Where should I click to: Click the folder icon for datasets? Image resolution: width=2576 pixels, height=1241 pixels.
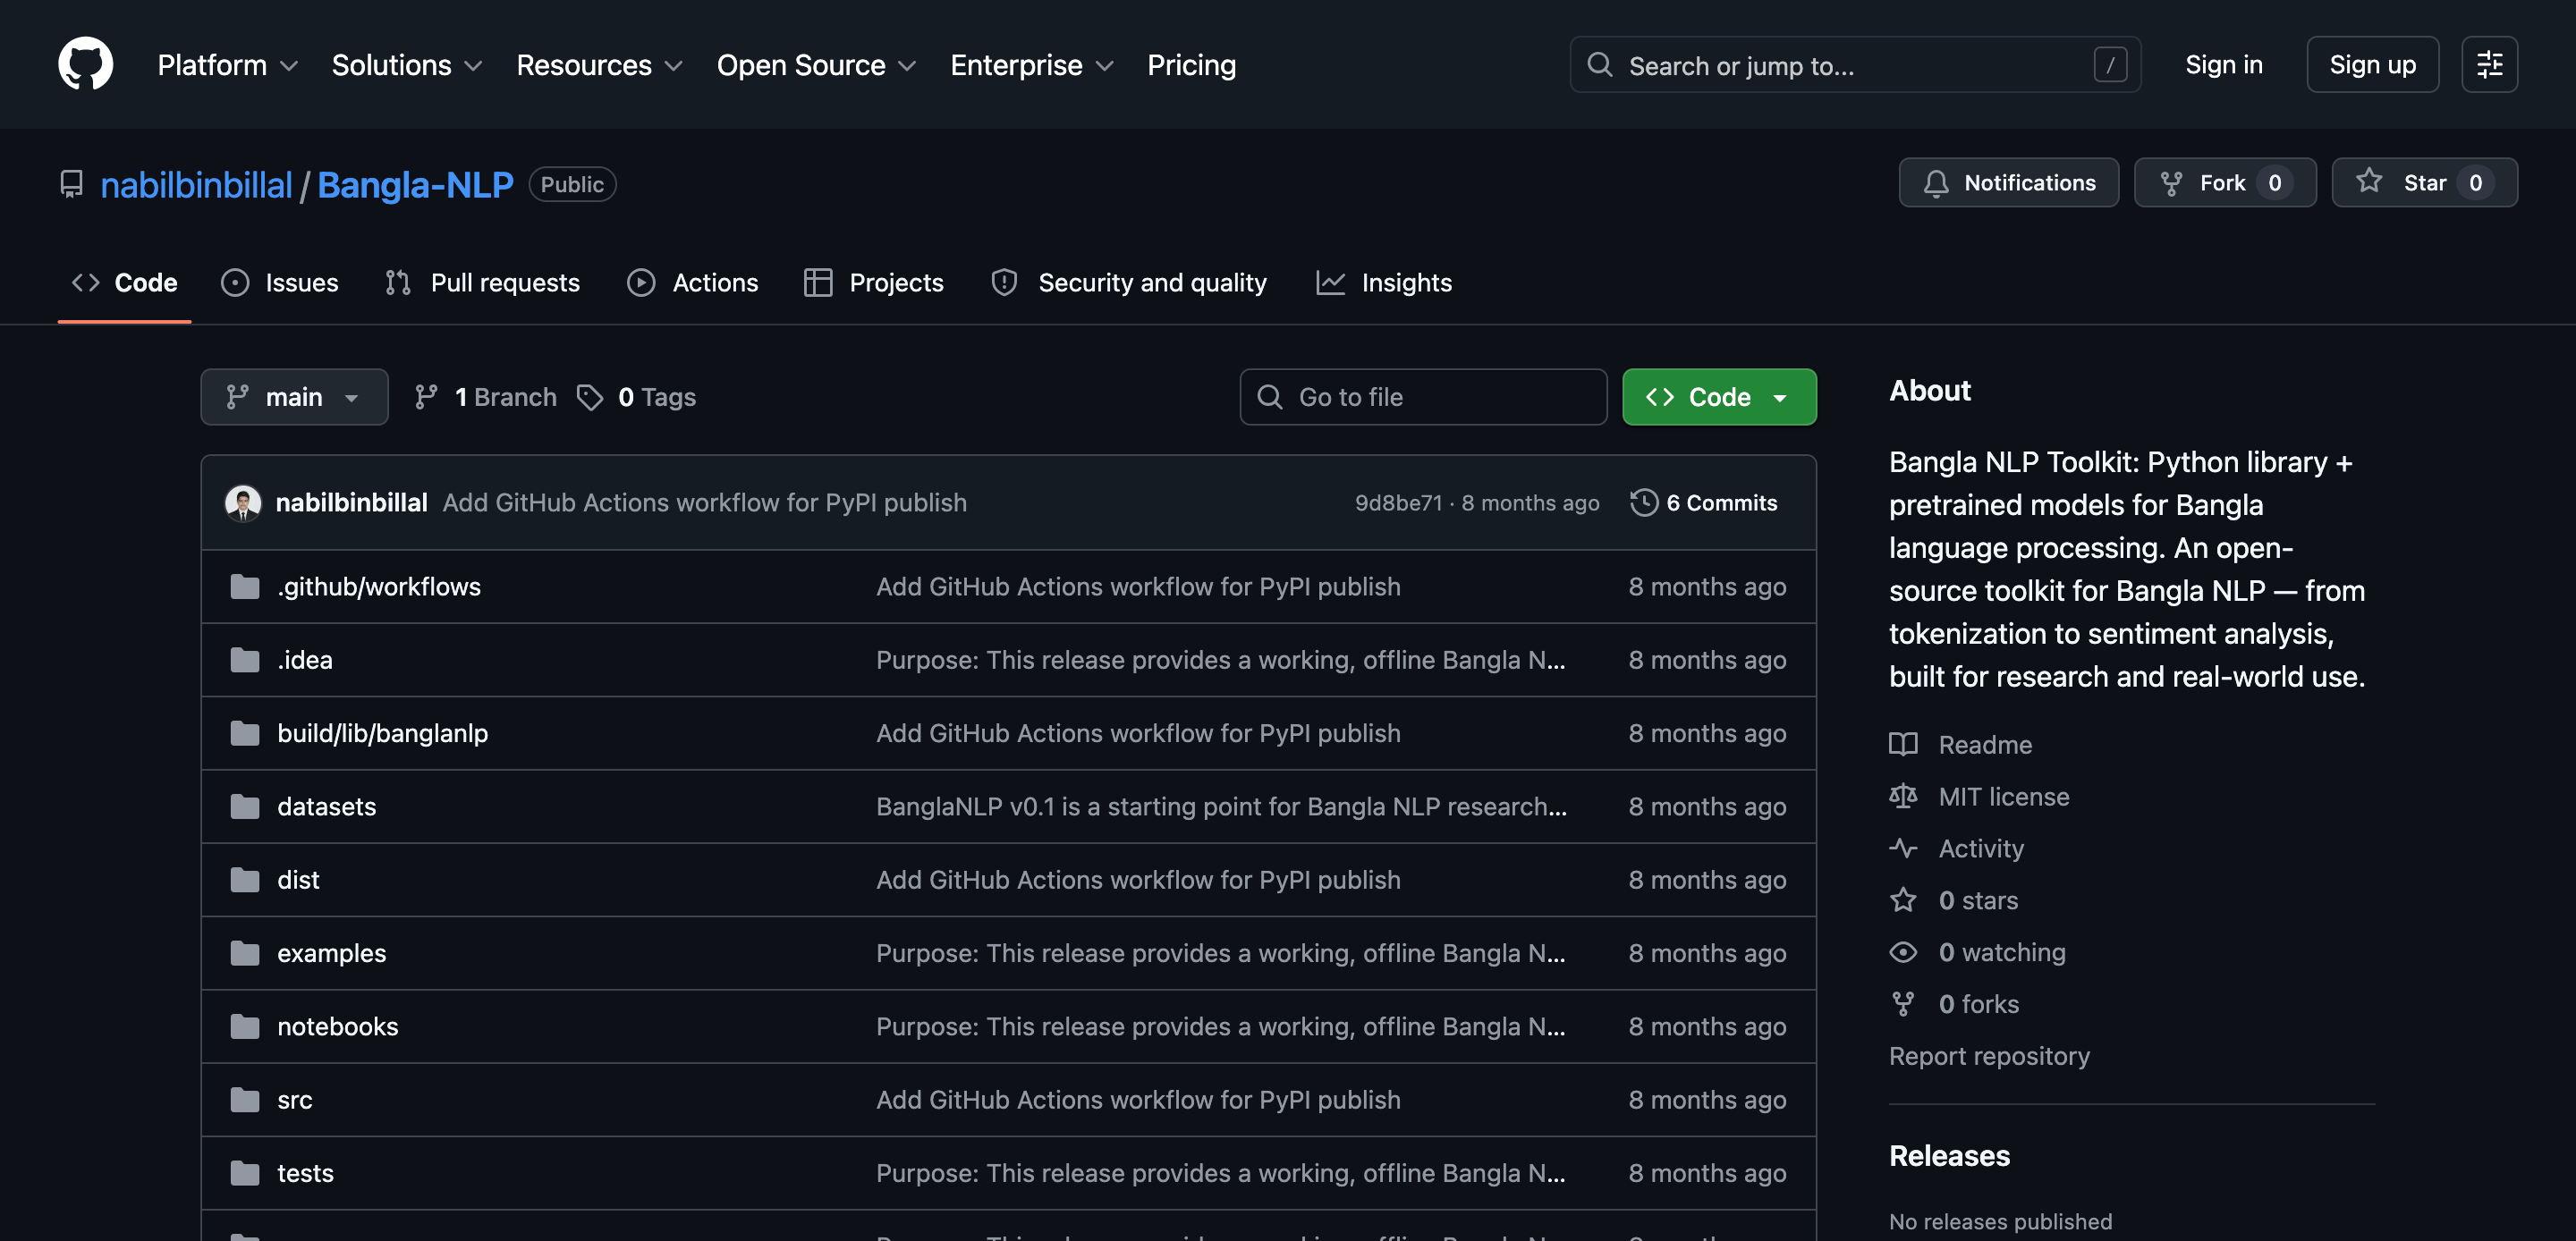coord(245,807)
